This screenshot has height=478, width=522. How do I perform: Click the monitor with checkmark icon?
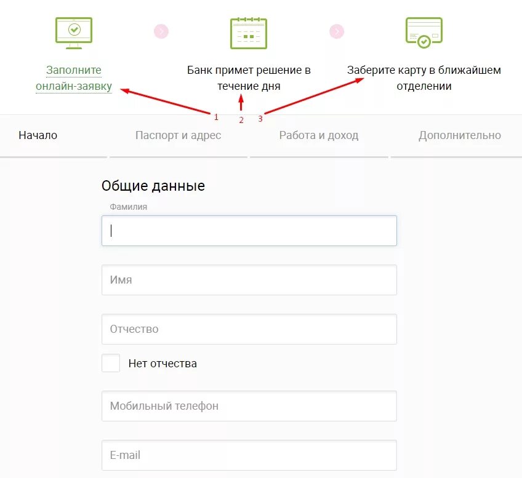click(x=74, y=33)
